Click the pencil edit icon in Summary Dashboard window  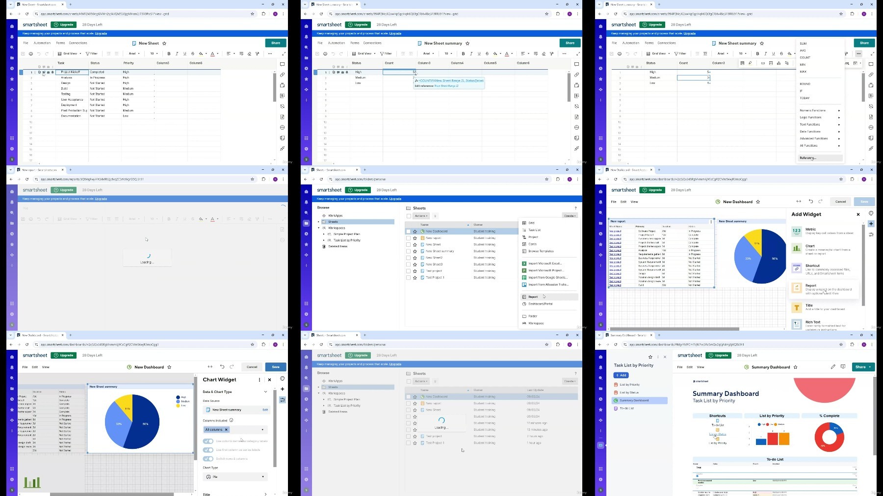click(833, 367)
